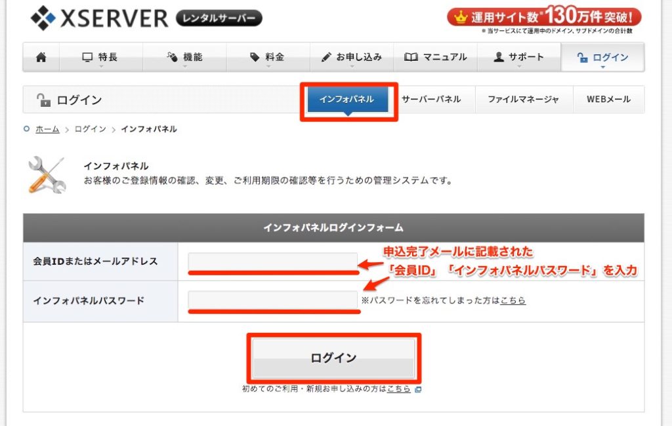Open the 機能 menu item
Screen dimensions: 672x426
pos(184,57)
